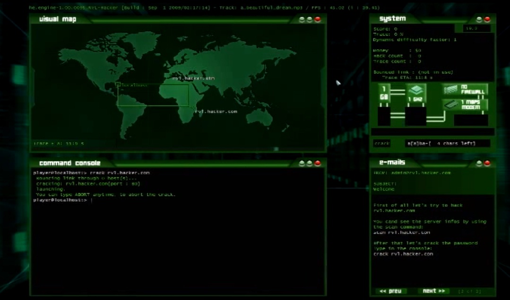
Task: Click the gray button in the system title bar
Action: (479, 19)
